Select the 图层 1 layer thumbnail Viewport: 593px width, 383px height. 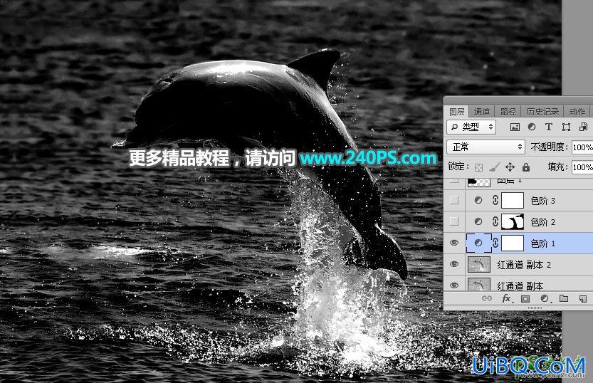coord(479,182)
